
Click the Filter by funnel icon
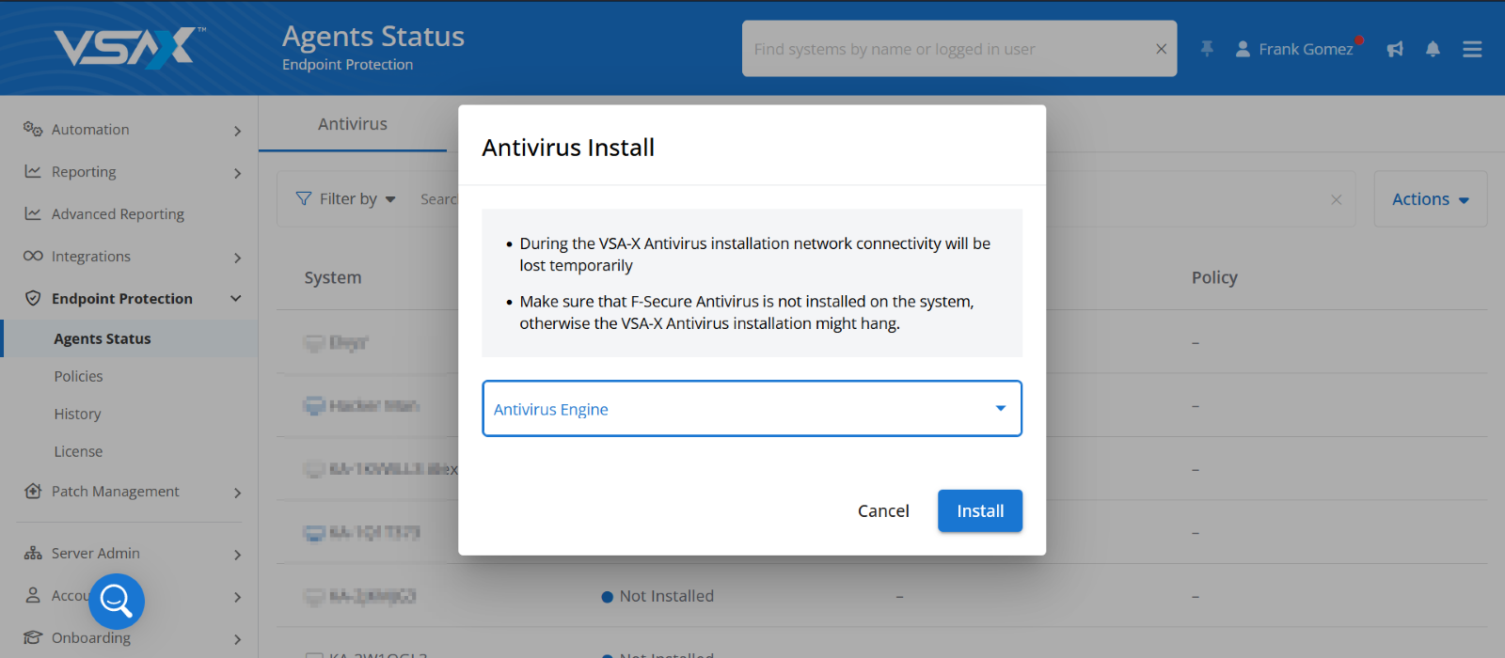click(x=304, y=198)
